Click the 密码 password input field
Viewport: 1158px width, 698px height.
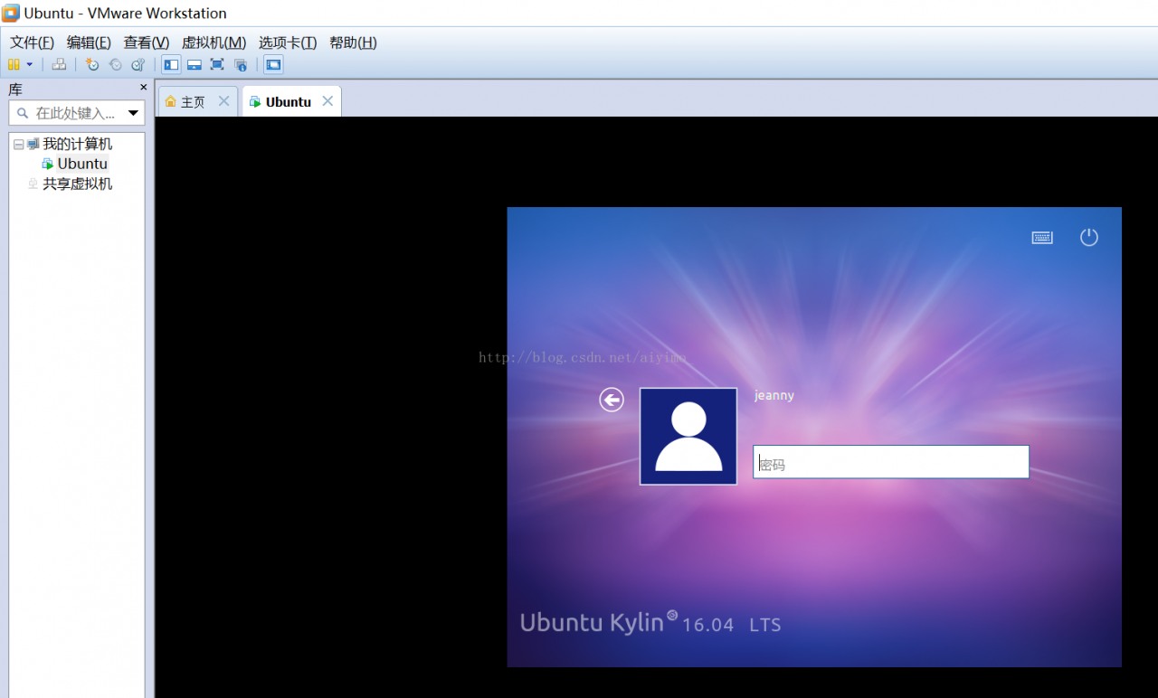coord(890,462)
